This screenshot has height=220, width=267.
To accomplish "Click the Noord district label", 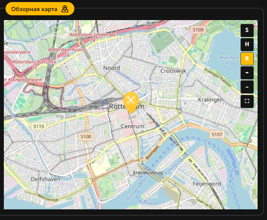I will point(111,68).
